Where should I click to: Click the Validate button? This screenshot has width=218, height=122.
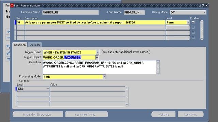[x=163, y=115]
